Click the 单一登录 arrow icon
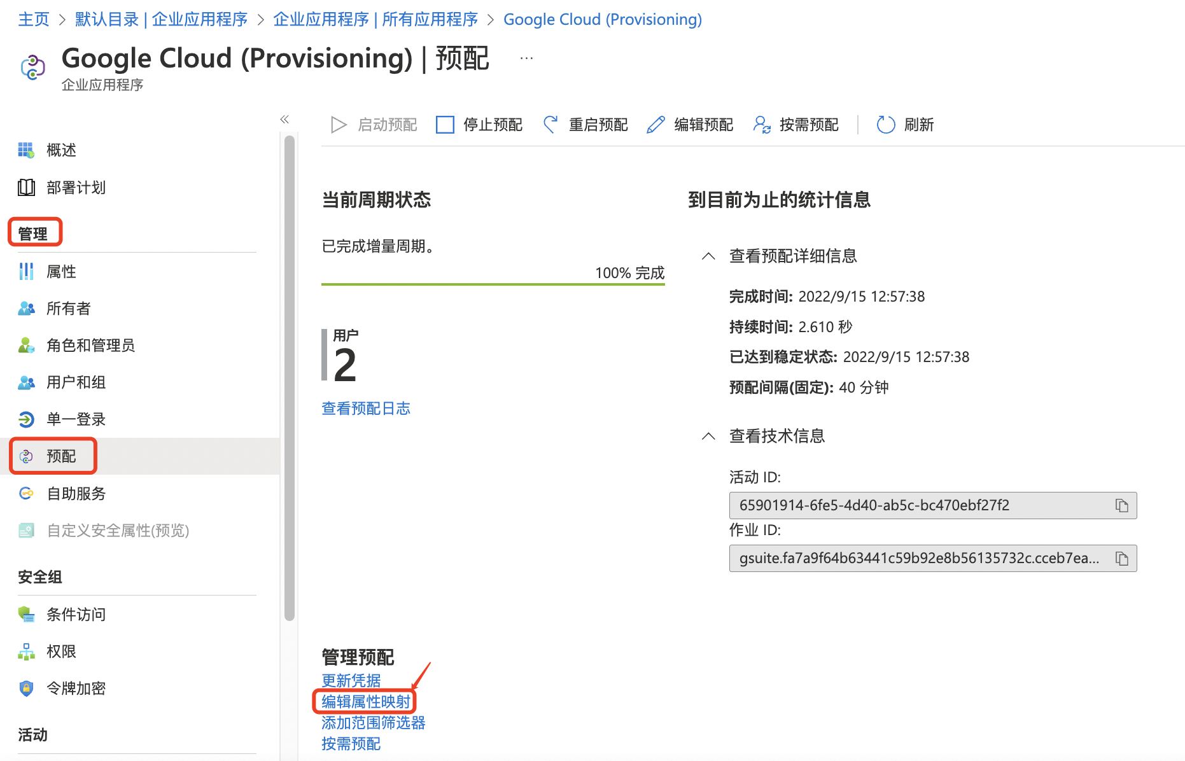This screenshot has width=1185, height=761. point(26,419)
